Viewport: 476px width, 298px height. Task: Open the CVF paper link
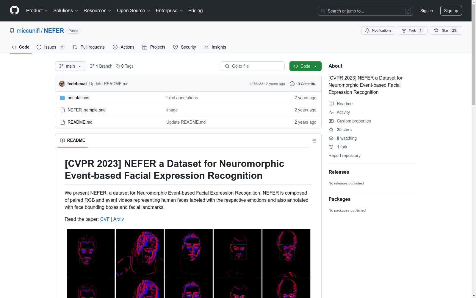(x=105, y=219)
